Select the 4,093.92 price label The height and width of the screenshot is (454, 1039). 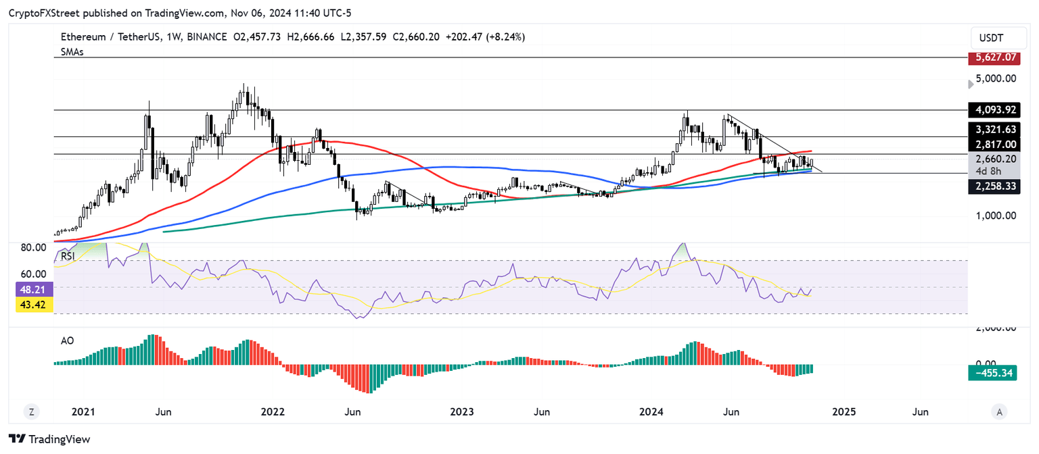(x=994, y=109)
